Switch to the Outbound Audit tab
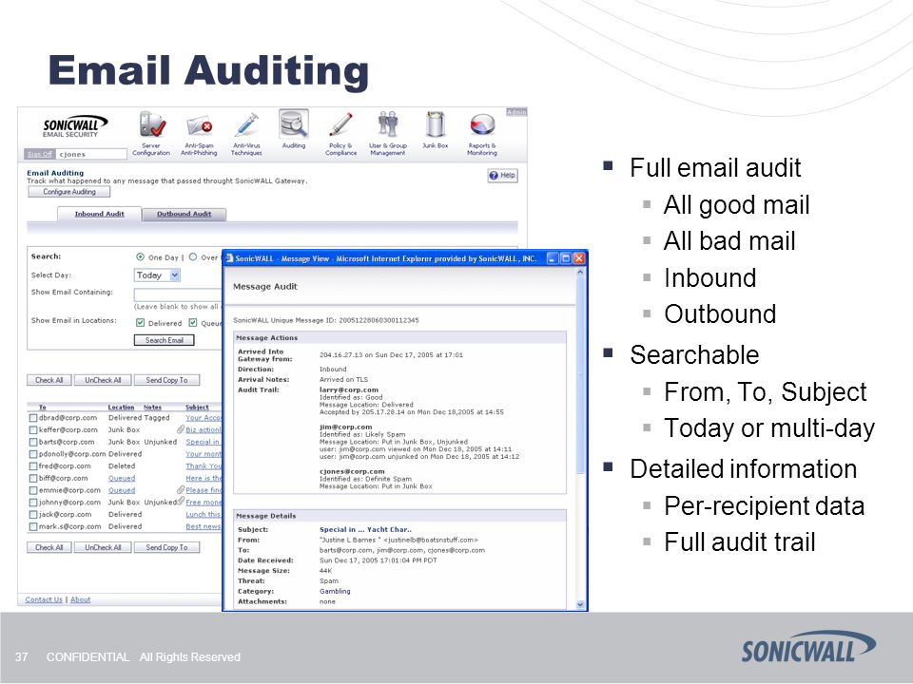Image resolution: width=913 pixels, height=684 pixels. (184, 214)
